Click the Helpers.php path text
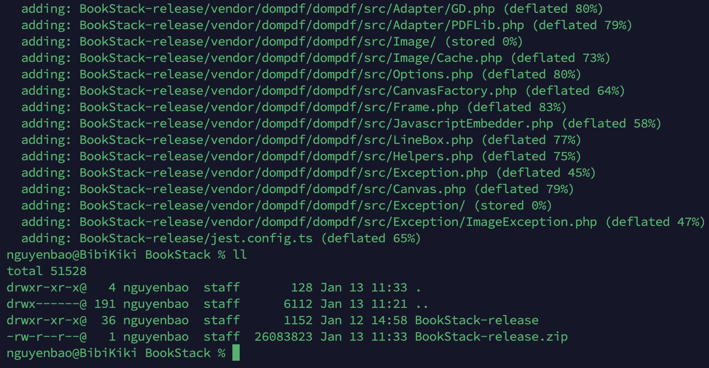The height and width of the screenshot is (368, 709). point(433,156)
